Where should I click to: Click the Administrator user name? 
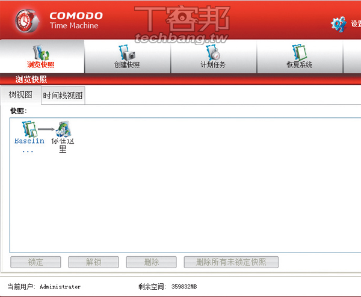tap(60, 287)
